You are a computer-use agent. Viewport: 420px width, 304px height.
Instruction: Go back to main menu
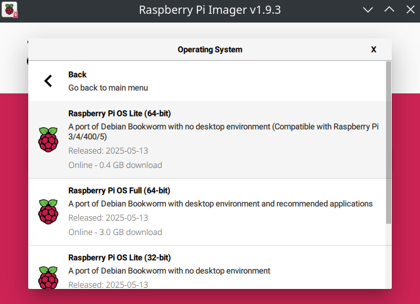pos(207,81)
